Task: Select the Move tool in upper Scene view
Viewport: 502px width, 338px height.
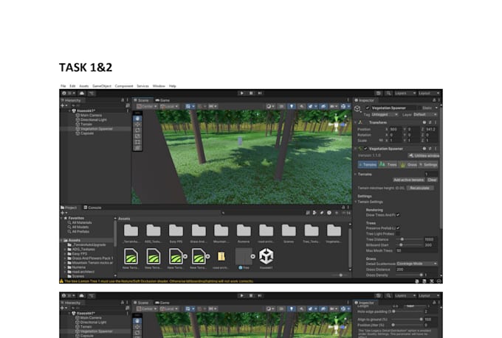Action: [x=137, y=124]
